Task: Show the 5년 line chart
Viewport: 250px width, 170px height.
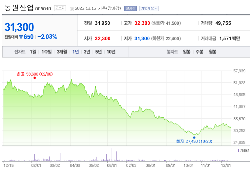Action: [x=98, y=52]
